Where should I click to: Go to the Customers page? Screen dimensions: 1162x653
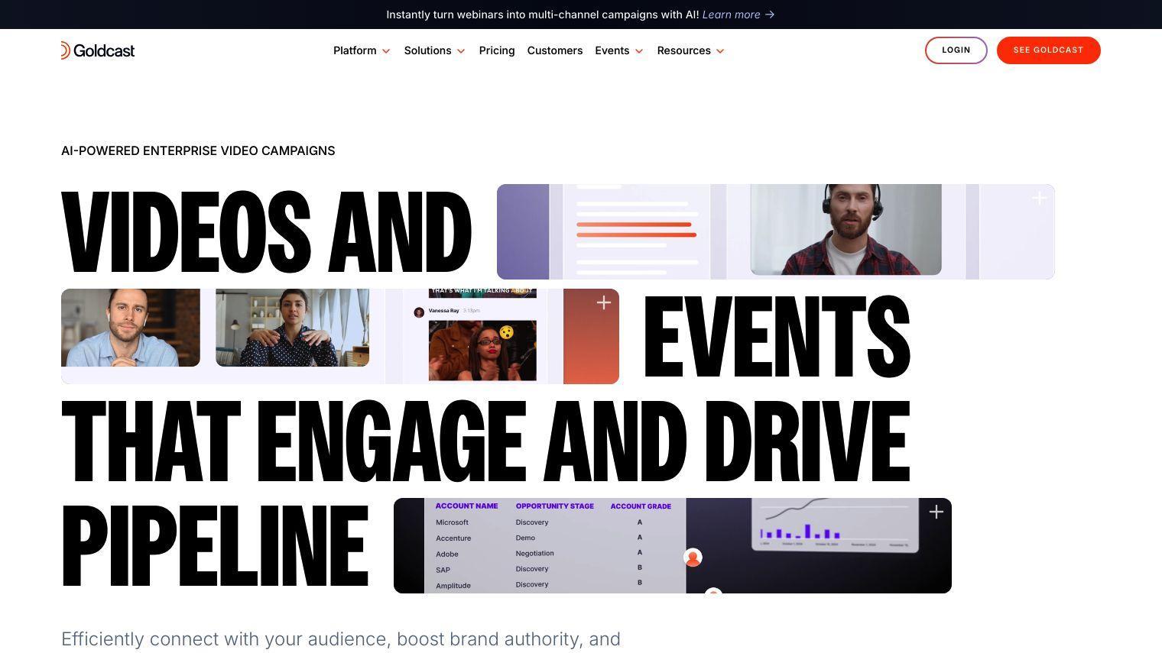pos(555,50)
